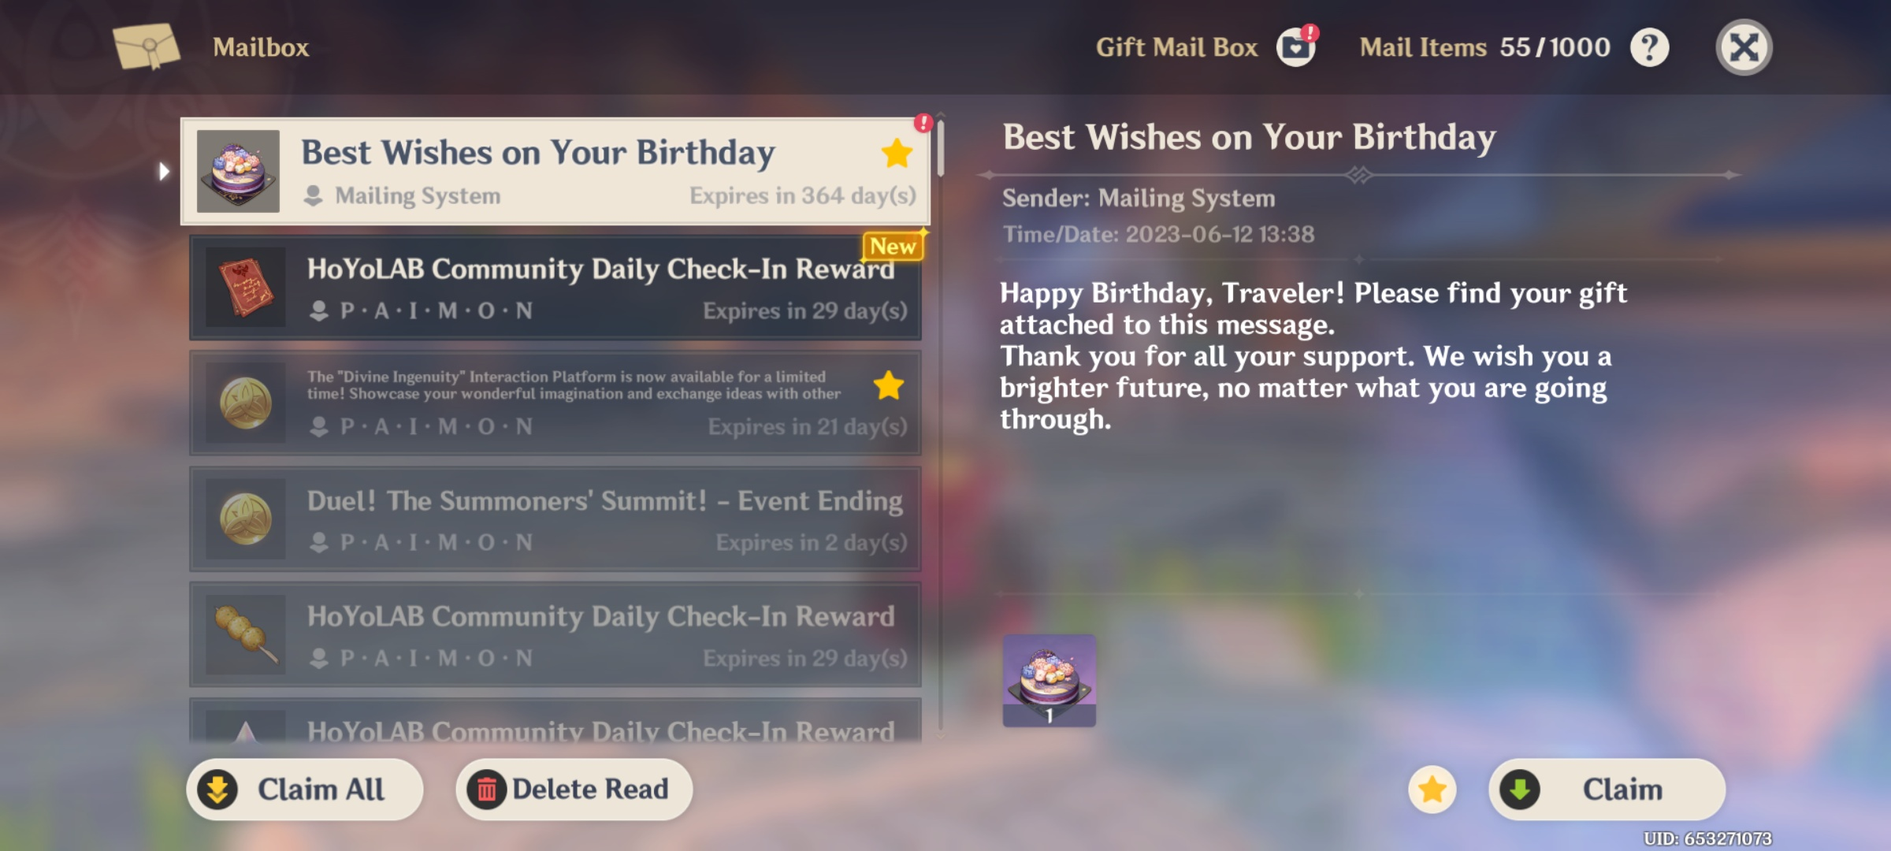Open the Gift Mail Box icon
The width and height of the screenshot is (1891, 851).
[1295, 47]
